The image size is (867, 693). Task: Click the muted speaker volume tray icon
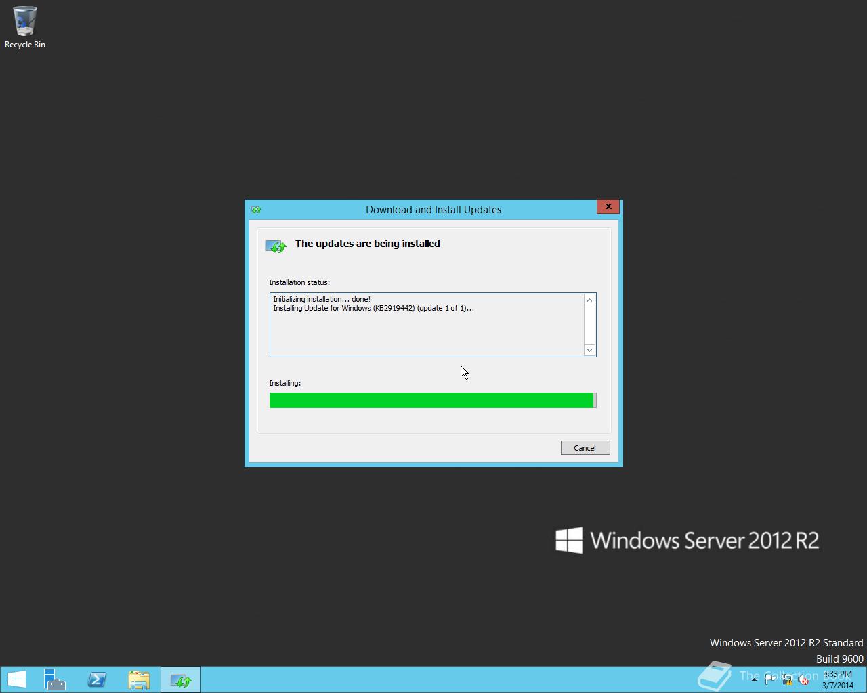click(x=803, y=680)
